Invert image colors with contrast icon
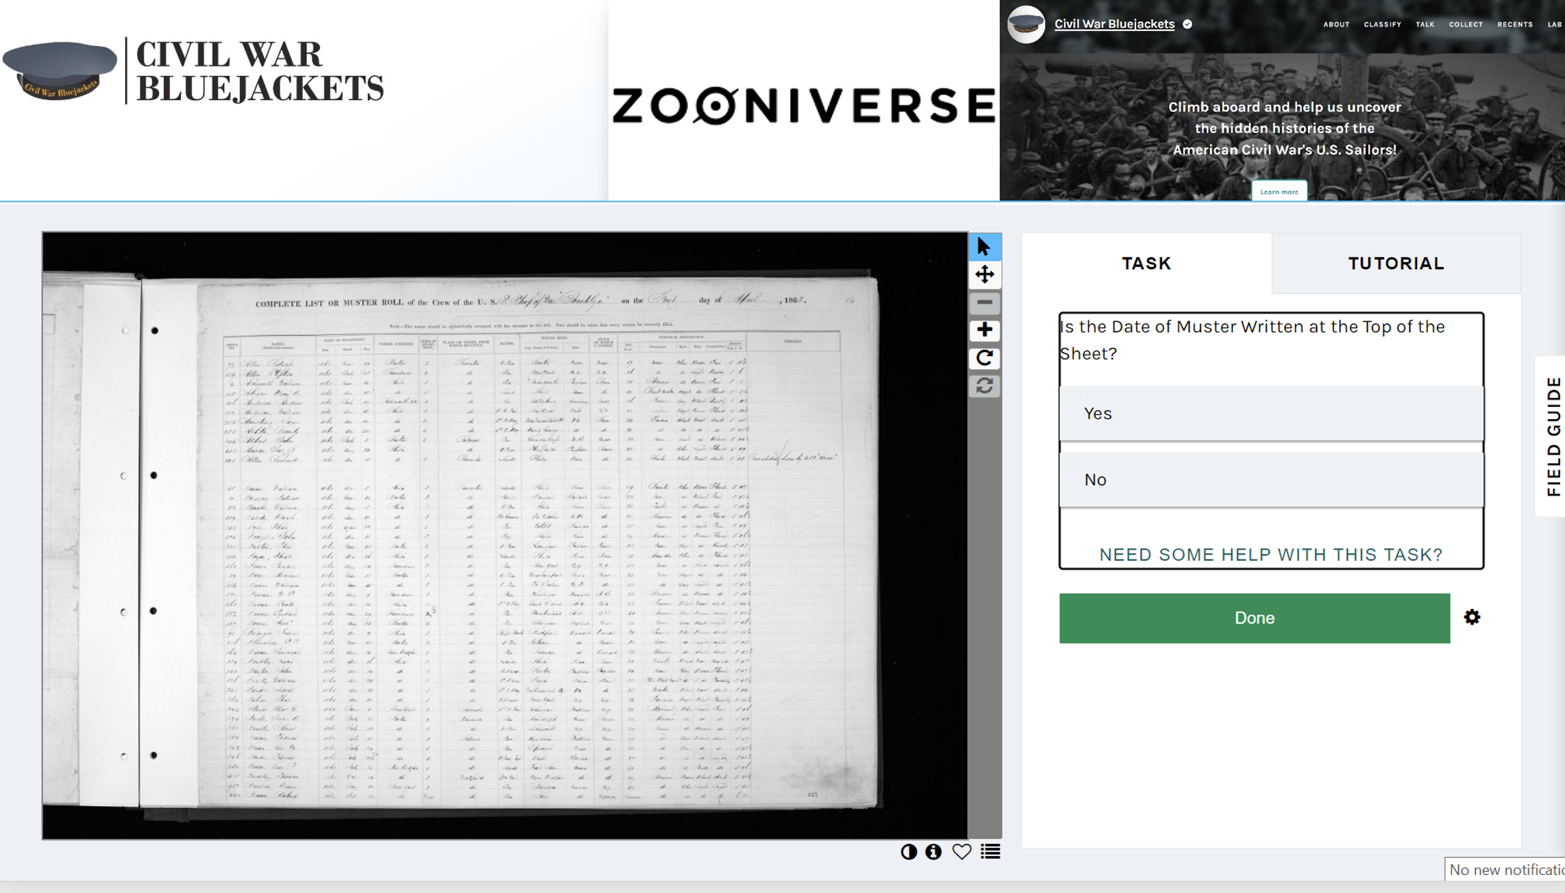1565x893 pixels. point(909,852)
